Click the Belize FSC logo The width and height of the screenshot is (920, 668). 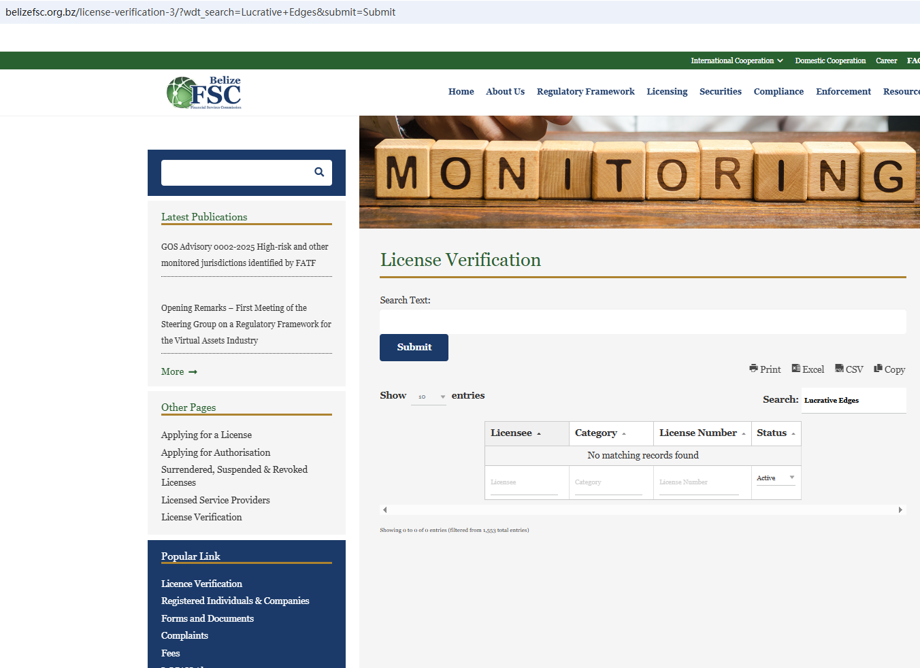[204, 93]
